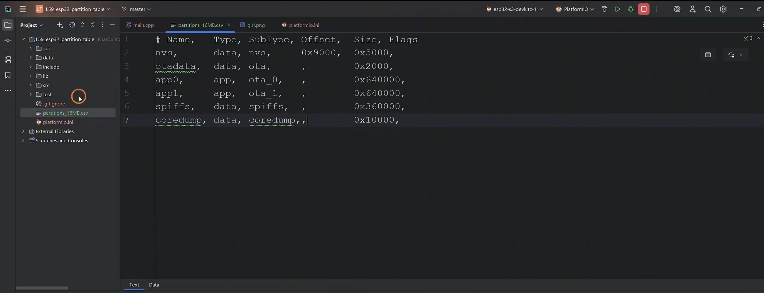Open the Commit tool window
This screenshot has height=293, width=764.
point(8,40)
